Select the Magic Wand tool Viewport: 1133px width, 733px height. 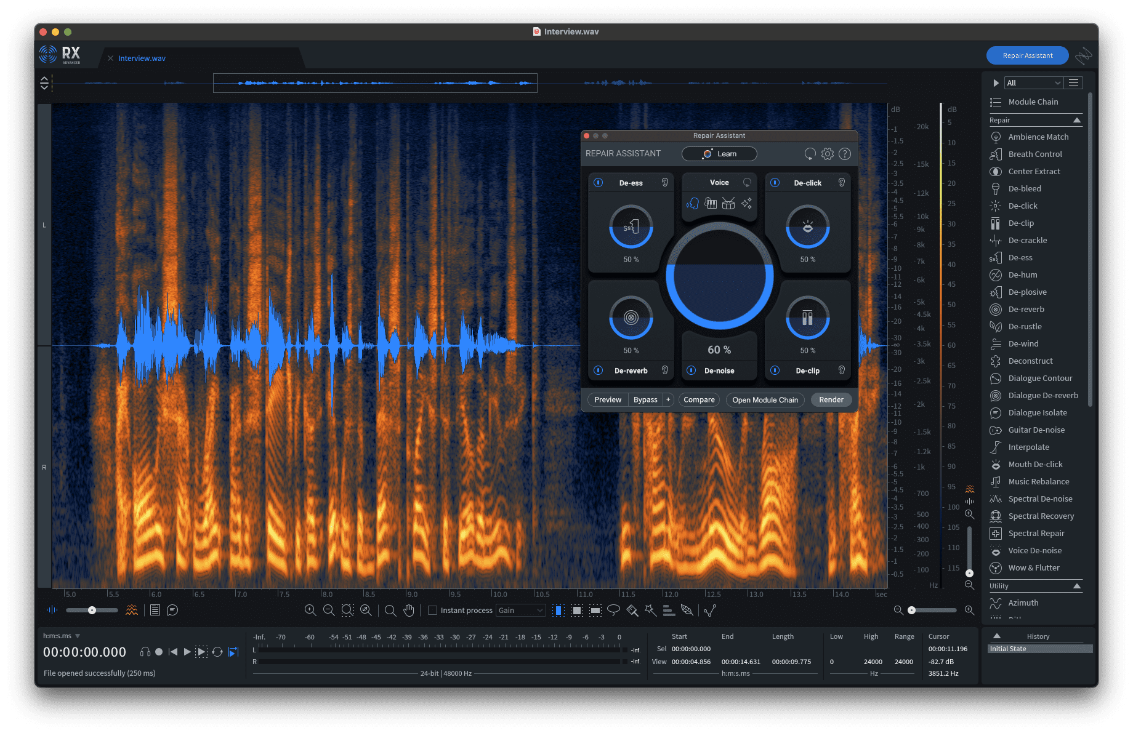click(x=650, y=610)
